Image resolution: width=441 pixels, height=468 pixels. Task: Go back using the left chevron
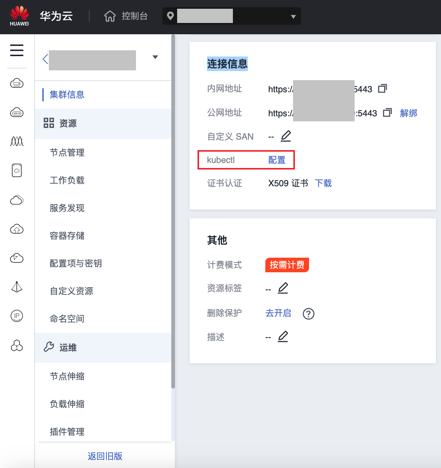coord(45,59)
